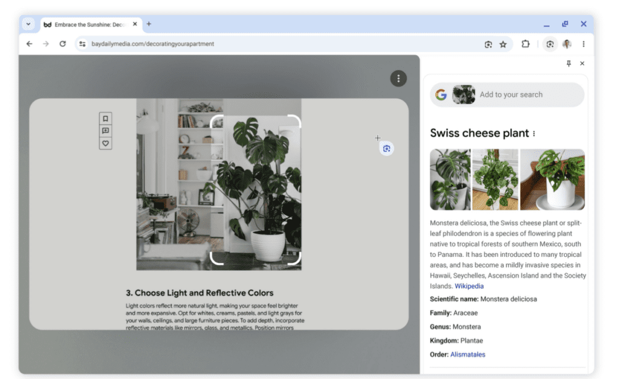
Task: Open the Lens overlay three-dot menu
Action: [398, 79]
